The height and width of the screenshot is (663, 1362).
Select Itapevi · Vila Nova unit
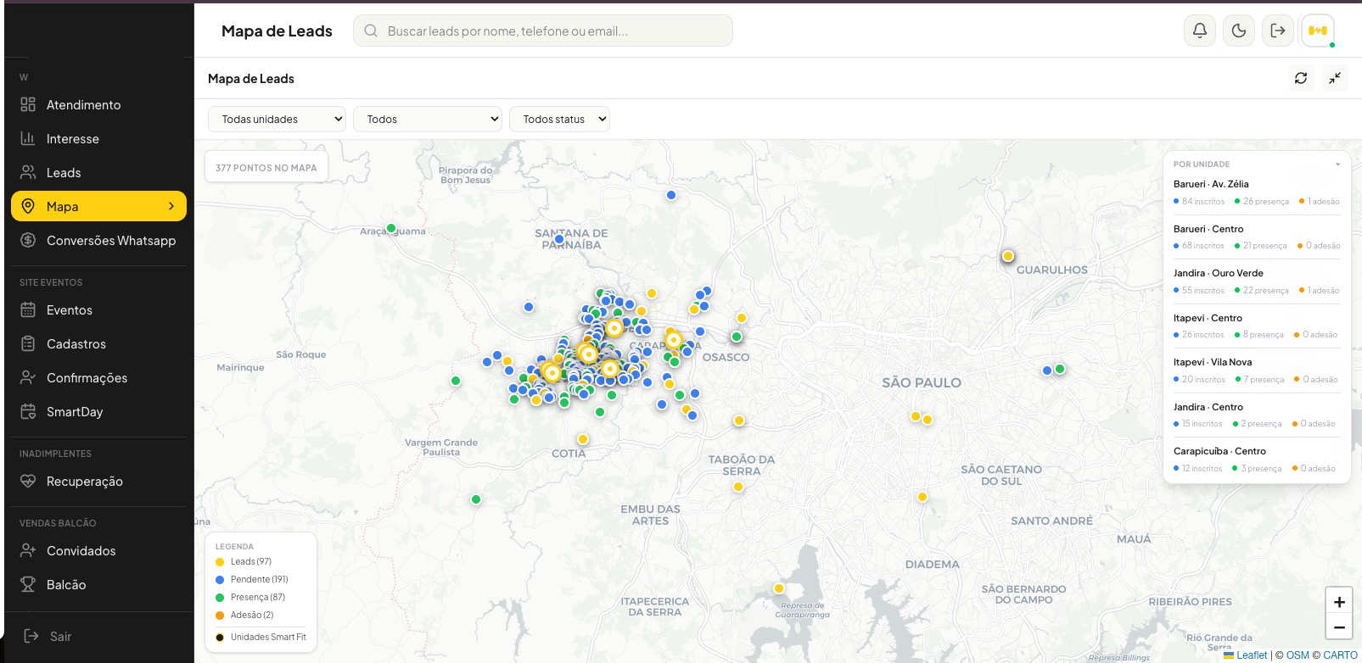(x=1257, y=370)
